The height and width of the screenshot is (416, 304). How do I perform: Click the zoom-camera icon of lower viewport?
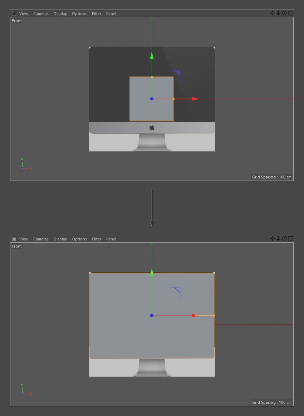(x=278, y=239)
